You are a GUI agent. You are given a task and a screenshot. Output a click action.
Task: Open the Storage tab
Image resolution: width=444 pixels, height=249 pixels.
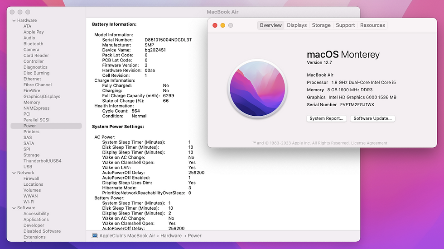point(321,25)
